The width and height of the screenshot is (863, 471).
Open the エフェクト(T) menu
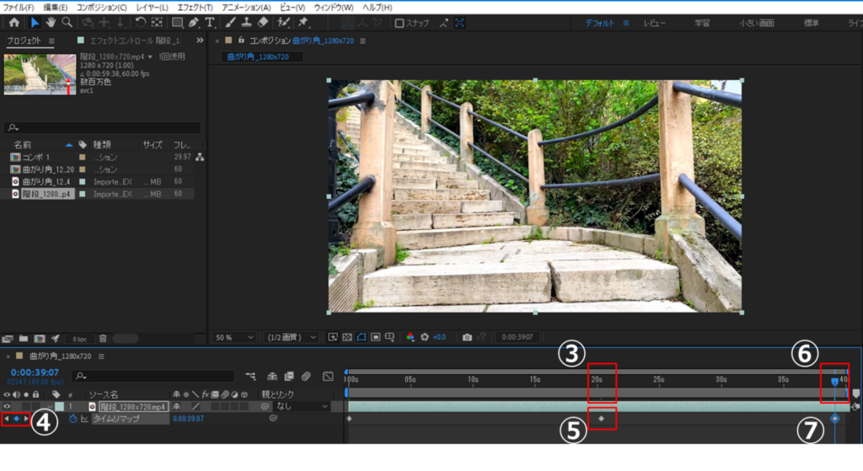[196, 7]
